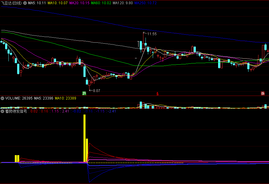Open the 蓄势待发信号 panel indicator dropdown
This screenshot has height=184, width=269.
[x=2, y=111]
